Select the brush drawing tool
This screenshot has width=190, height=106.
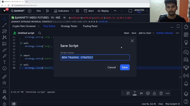click(4, 50)
